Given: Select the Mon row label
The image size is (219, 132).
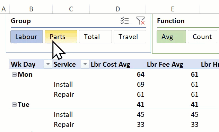Looking at the screenshot, I should (25, 75).
